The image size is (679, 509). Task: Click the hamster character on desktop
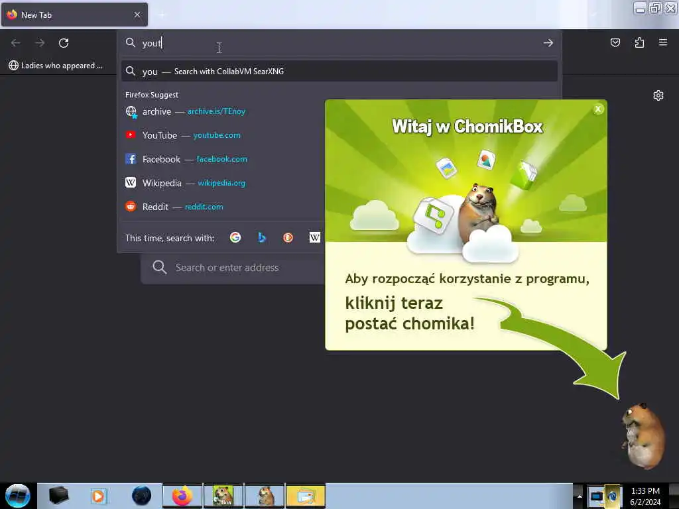pos(643,435)
